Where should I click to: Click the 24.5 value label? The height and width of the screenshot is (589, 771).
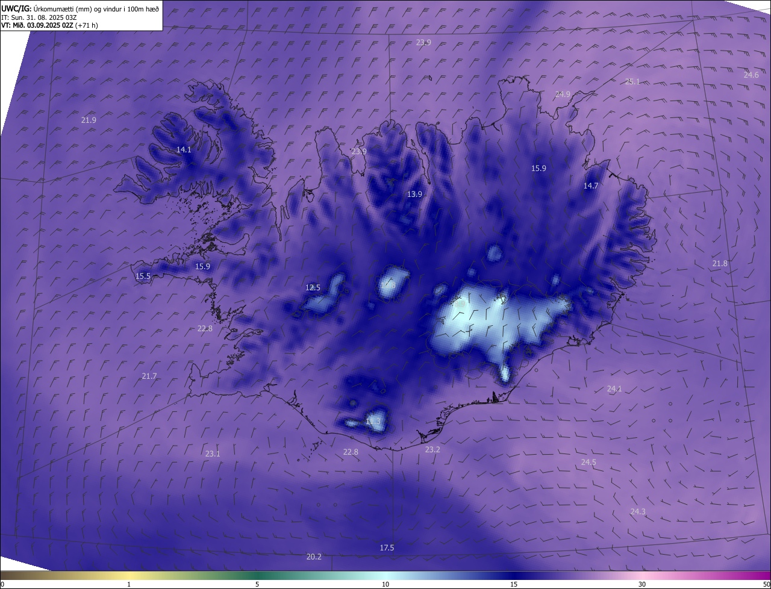tap(588, 462)
